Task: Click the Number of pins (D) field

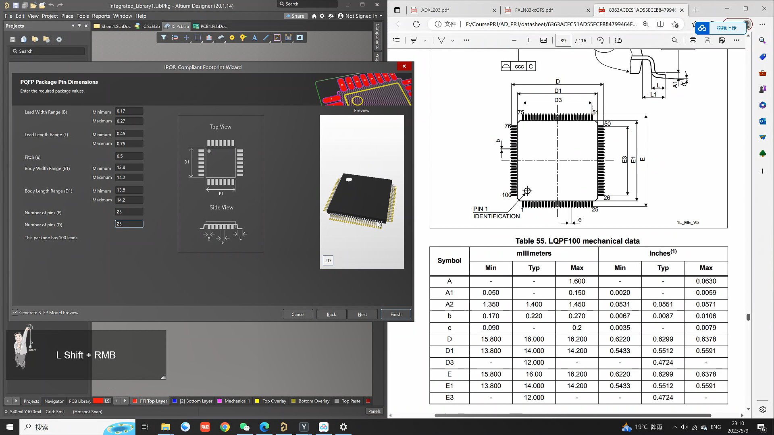Action: coord(129,224)
